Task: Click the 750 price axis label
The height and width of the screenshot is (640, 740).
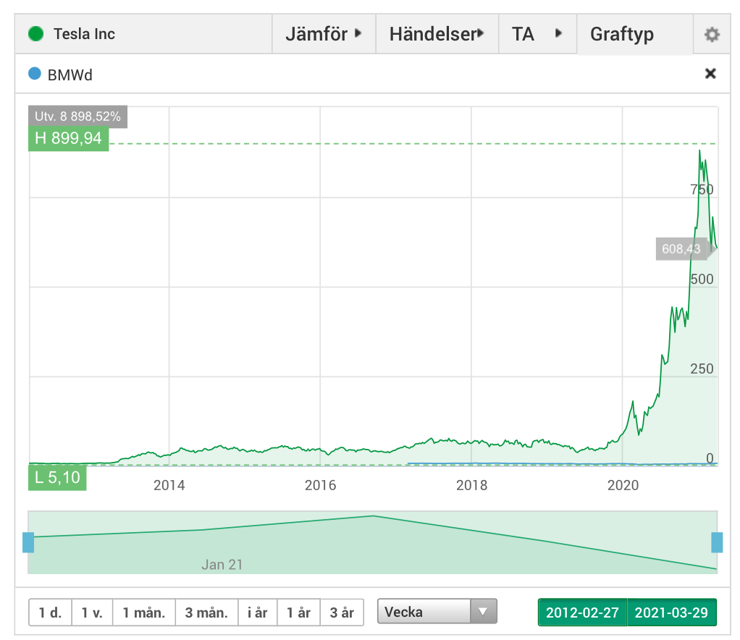Action: (x=702, y=190)
